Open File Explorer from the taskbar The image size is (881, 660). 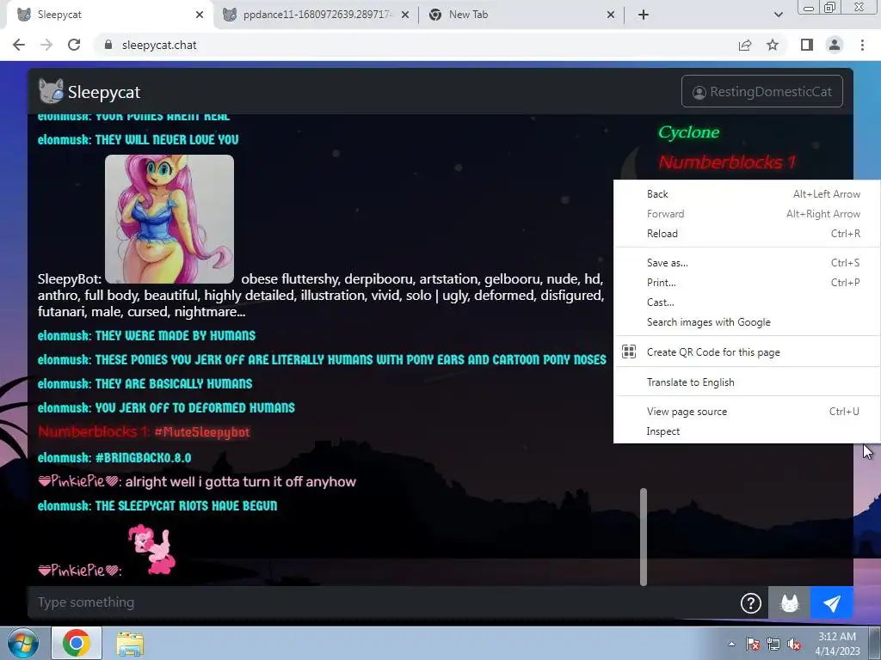(130, 645)
